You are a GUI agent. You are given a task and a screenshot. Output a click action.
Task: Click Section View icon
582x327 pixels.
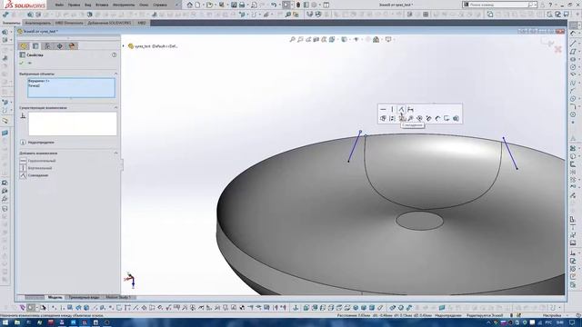pyautogui.click(x=316, y=39)
